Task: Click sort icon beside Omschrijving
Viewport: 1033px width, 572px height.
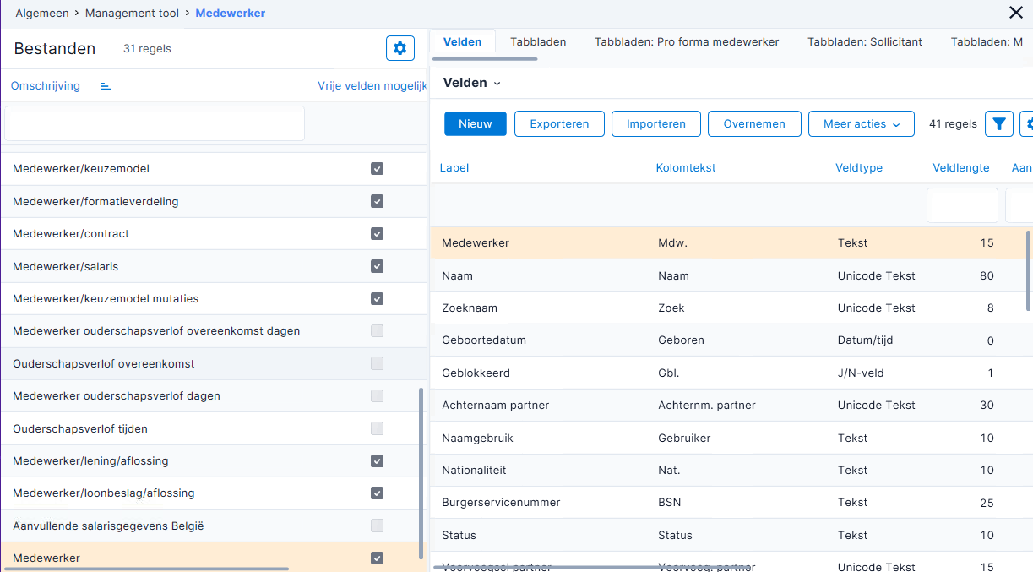Action: pos(106,86)
